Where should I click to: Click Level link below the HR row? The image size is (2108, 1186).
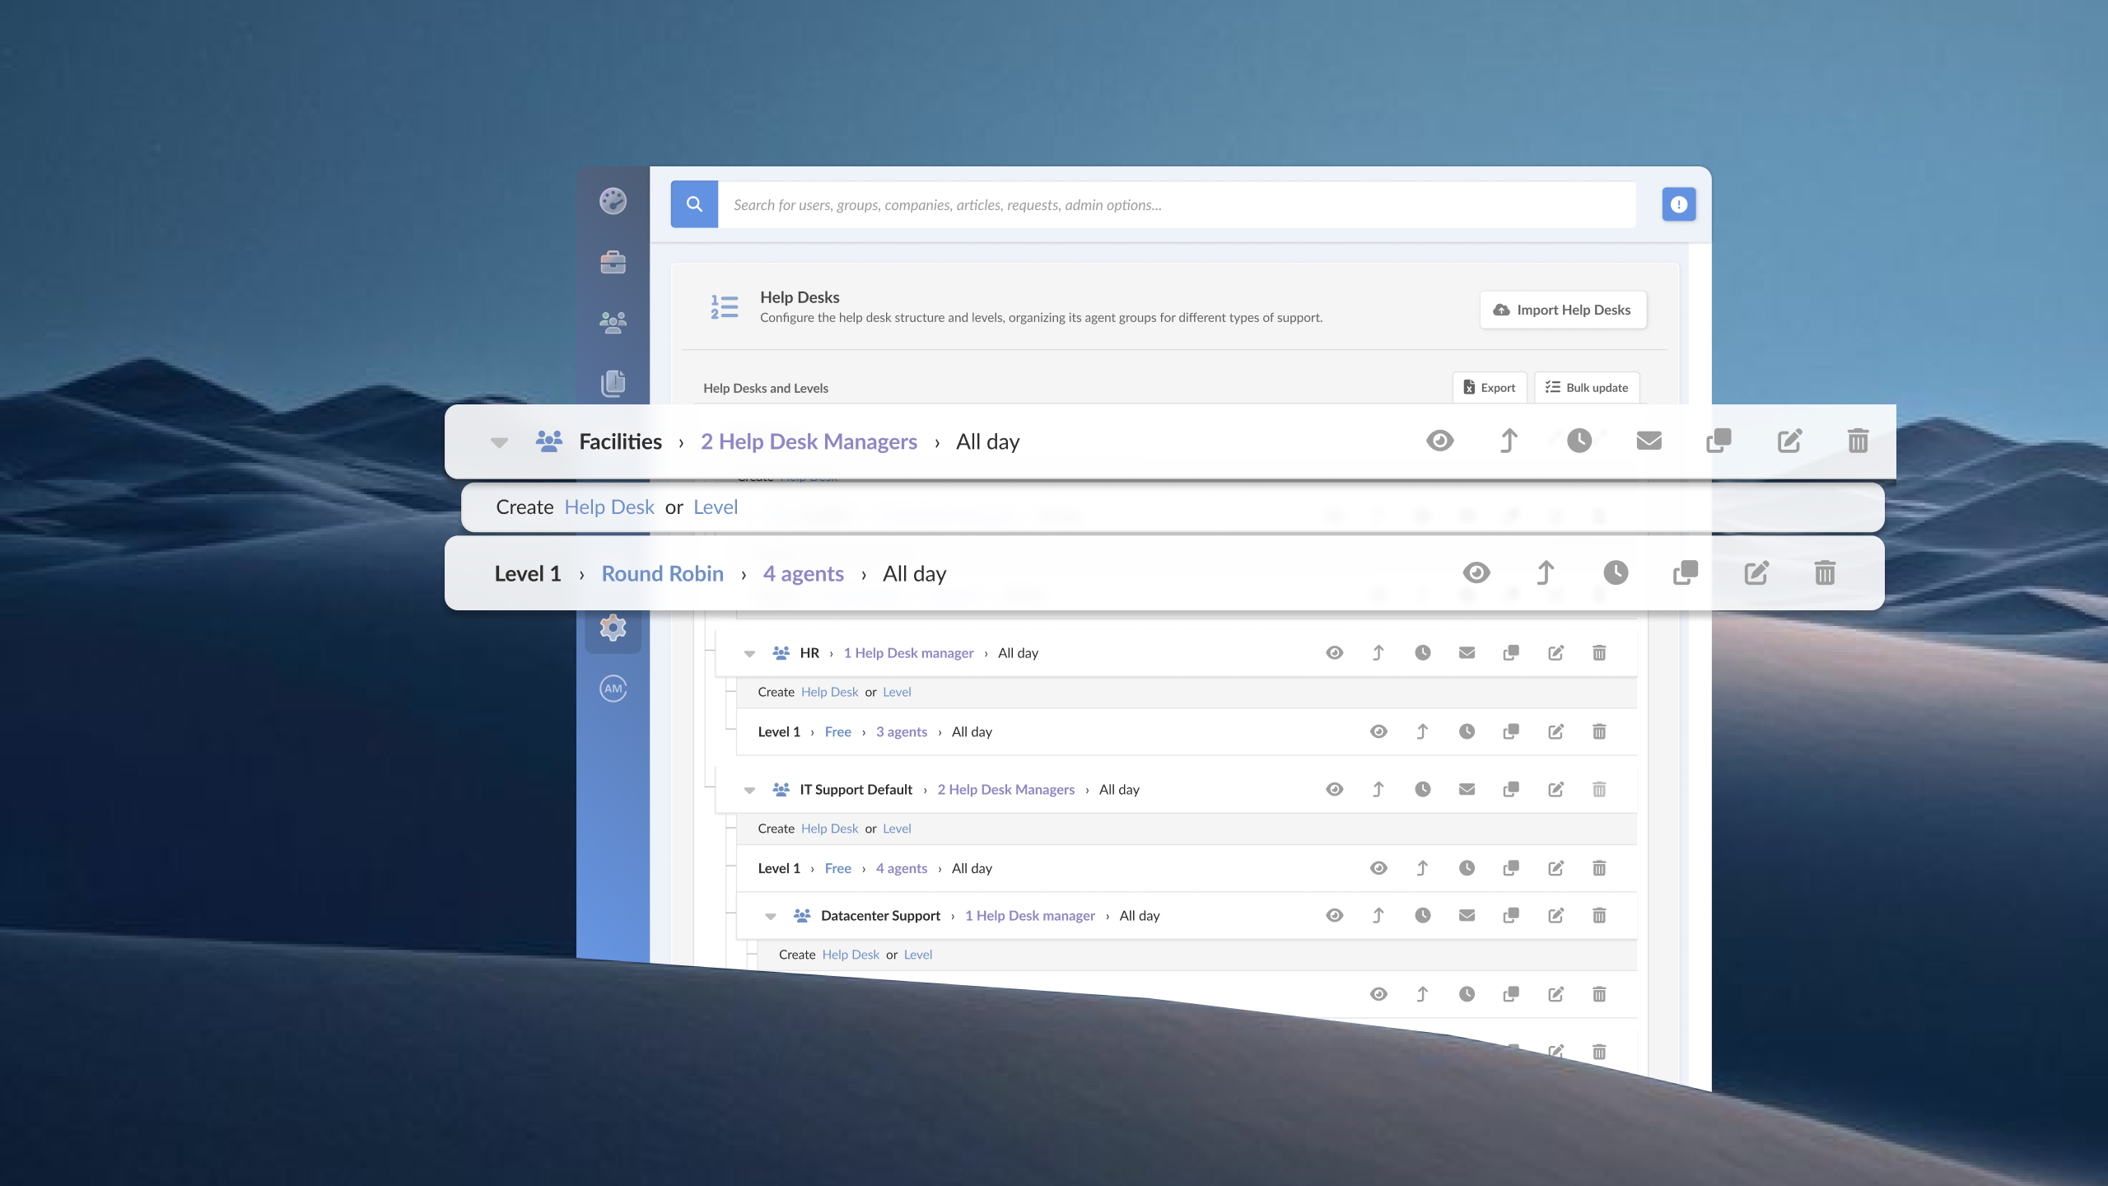click(x=897, y=692)
